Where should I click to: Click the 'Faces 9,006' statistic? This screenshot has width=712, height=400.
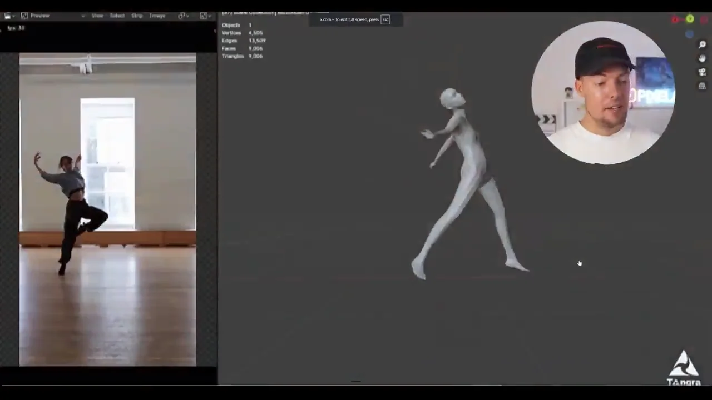coord(242,48)
